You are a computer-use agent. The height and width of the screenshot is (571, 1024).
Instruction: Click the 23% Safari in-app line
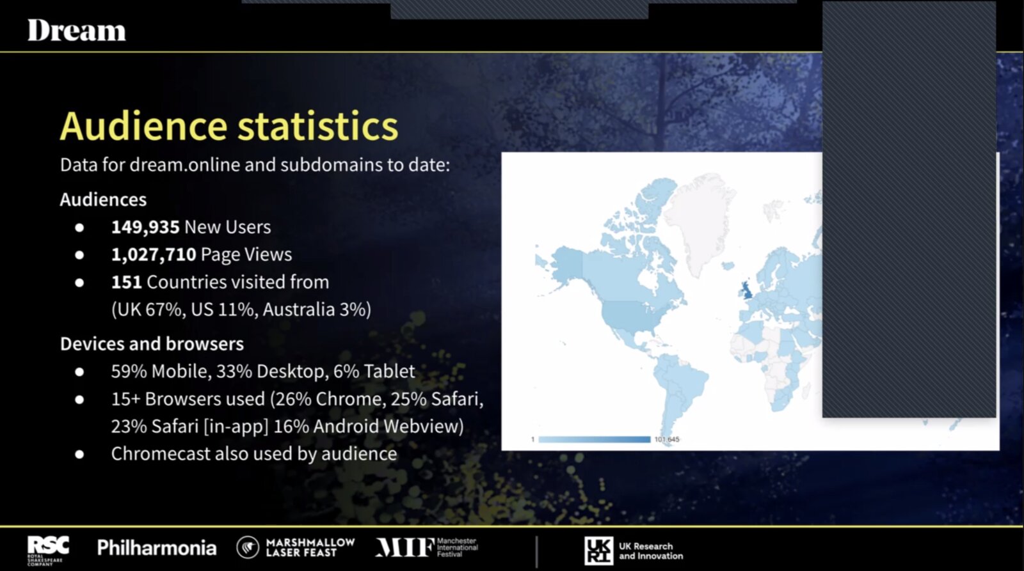[x=287, y=426]
